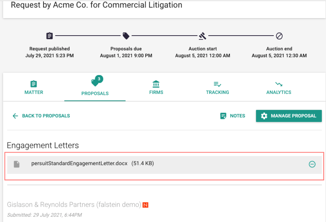The height and width of the screenshot is (222, 326).
Task: Click the back arrow icon
Action: [x=15, y=116]
